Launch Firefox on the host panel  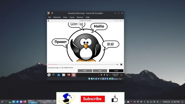click(x=25, y=102)
